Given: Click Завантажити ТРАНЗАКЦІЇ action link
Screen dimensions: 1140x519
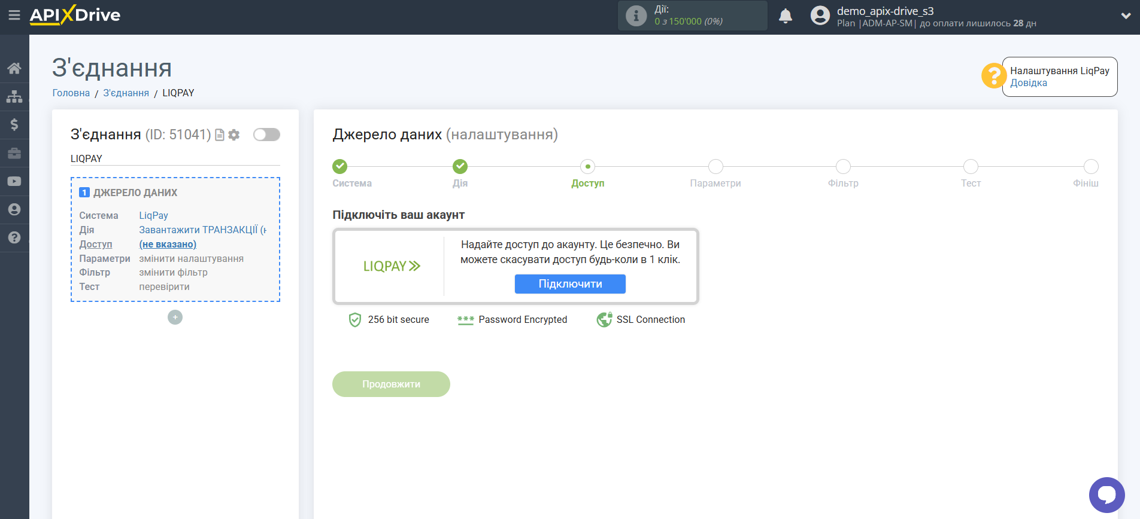Looking at the screenshot, I should tap(202, 230).
